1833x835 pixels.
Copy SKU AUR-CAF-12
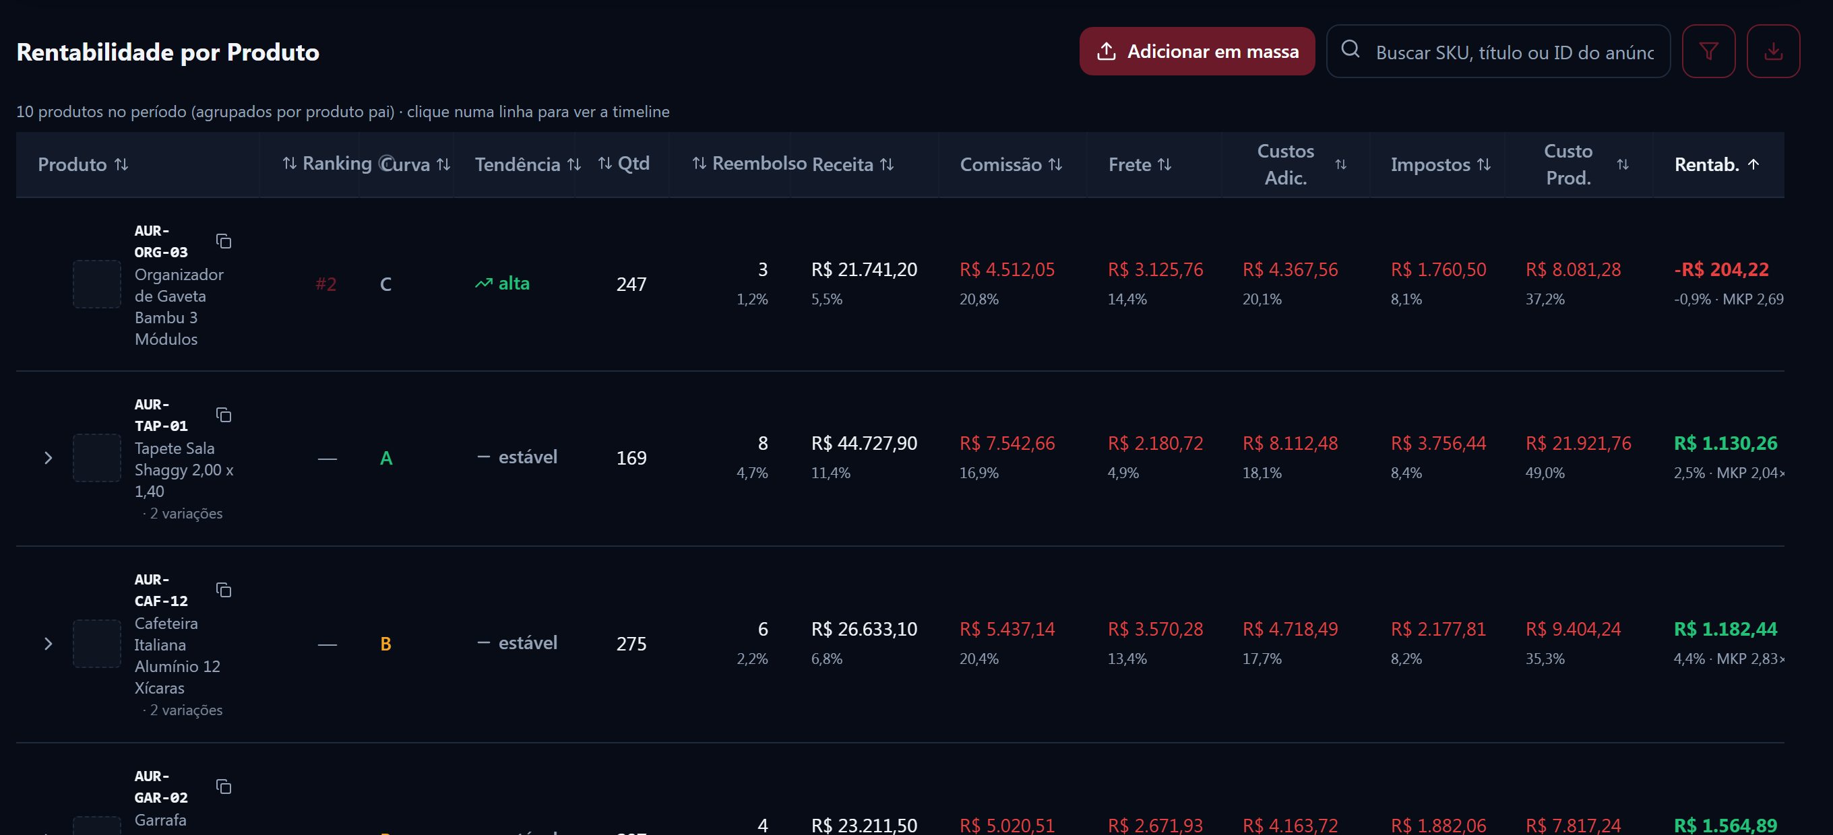[x=224, y=590]
